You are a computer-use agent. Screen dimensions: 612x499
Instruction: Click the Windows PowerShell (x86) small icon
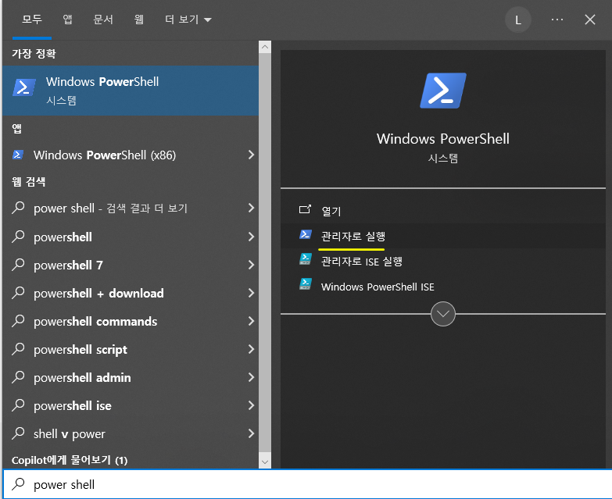pyautogui.click(x=18, y=155)
